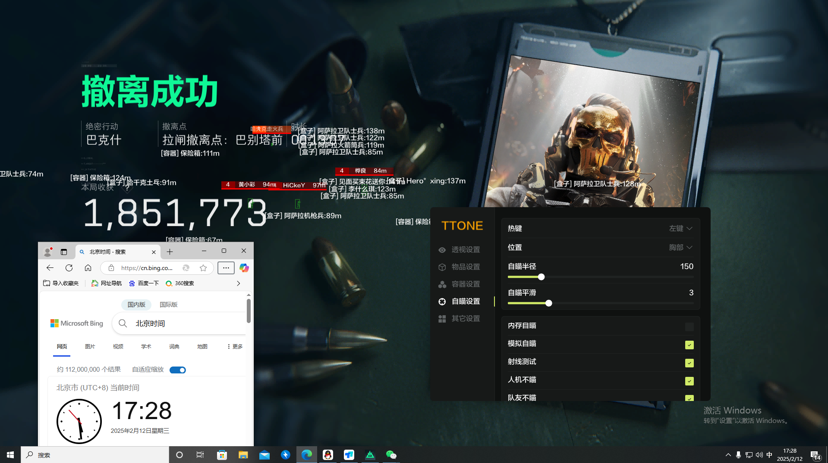Click the star to favorite this page

tap(203, 267)
